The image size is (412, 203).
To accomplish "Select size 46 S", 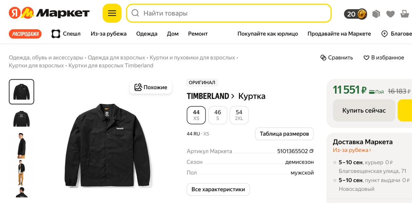I will (218, 115).
